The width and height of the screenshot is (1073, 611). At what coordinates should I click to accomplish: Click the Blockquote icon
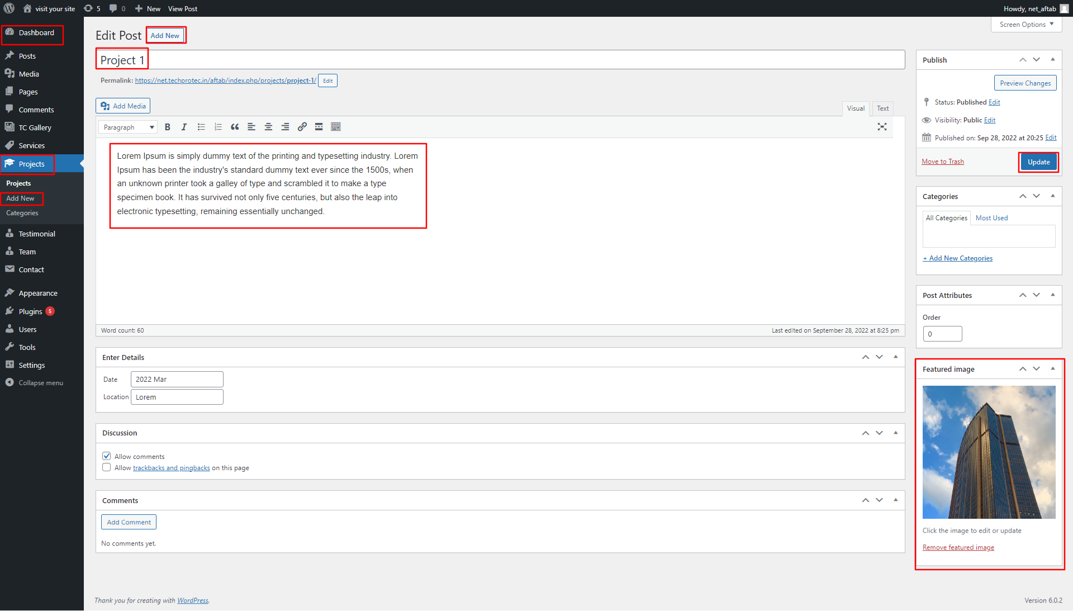[x=235, y=127]
